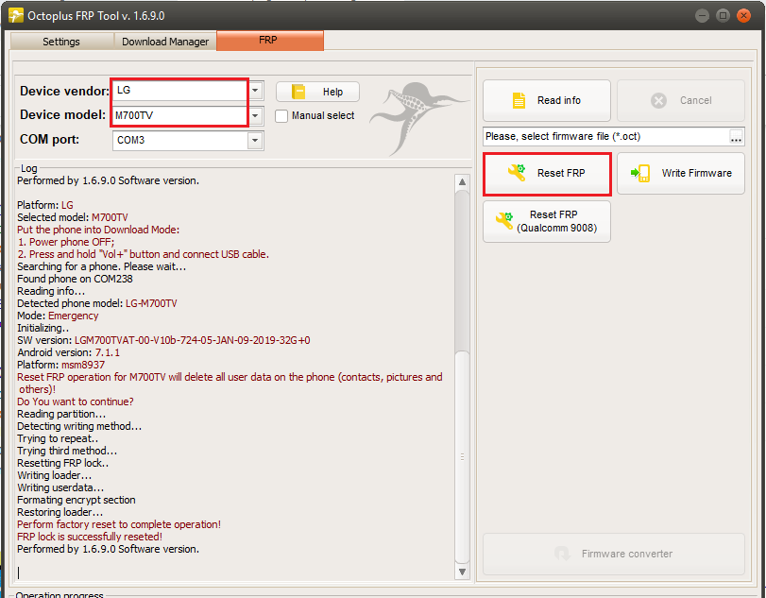Open the Download Manager tab
Viewport: 766px width, 598px height.
[165, 42]
